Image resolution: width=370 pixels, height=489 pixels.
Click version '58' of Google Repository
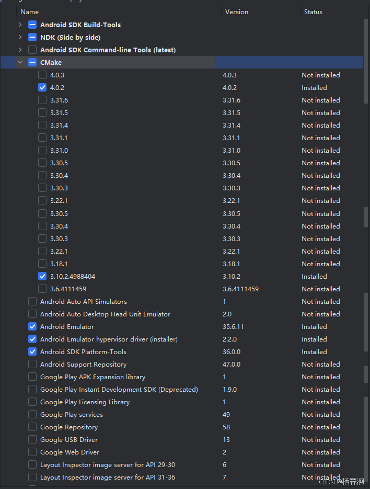click(x=226, y=427)
